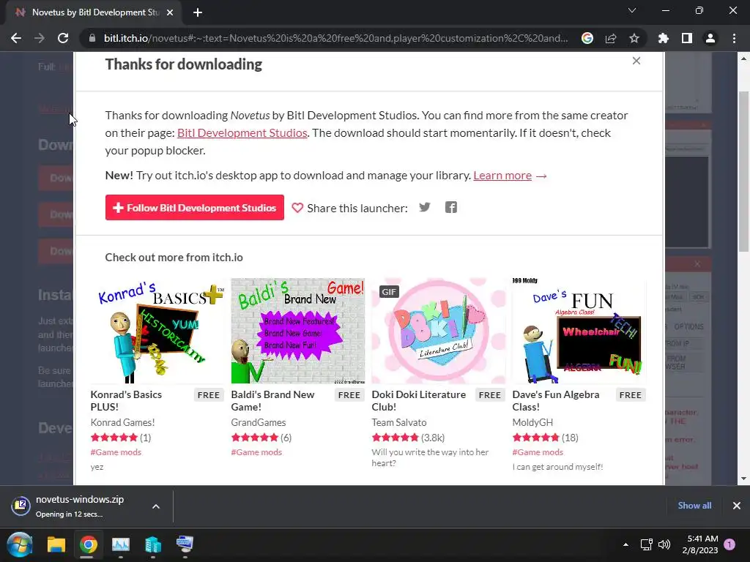Open the tab search chevron
The width and height of the screenshot is (750, 562).
pyautogui.click(x=632, y=10)
